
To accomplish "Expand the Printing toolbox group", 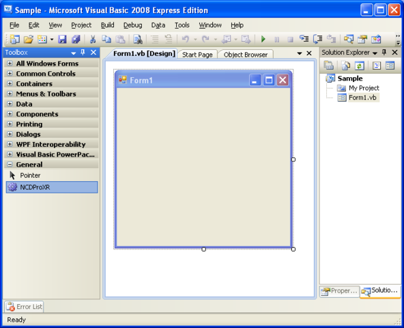I will click(x=10, y=124).
